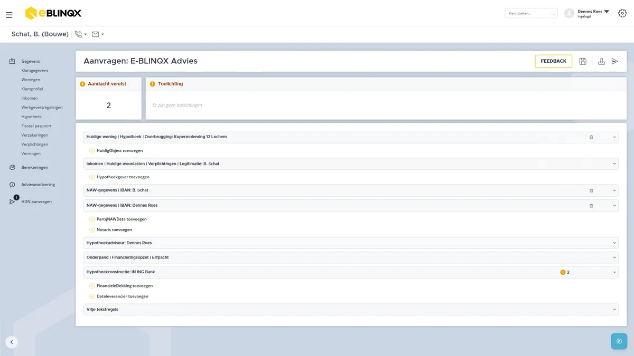The width and height of the screenshot is (634, 356).
Task: Expand the Vrije tekstregels section chevron
Action: [x=614, y=310]
